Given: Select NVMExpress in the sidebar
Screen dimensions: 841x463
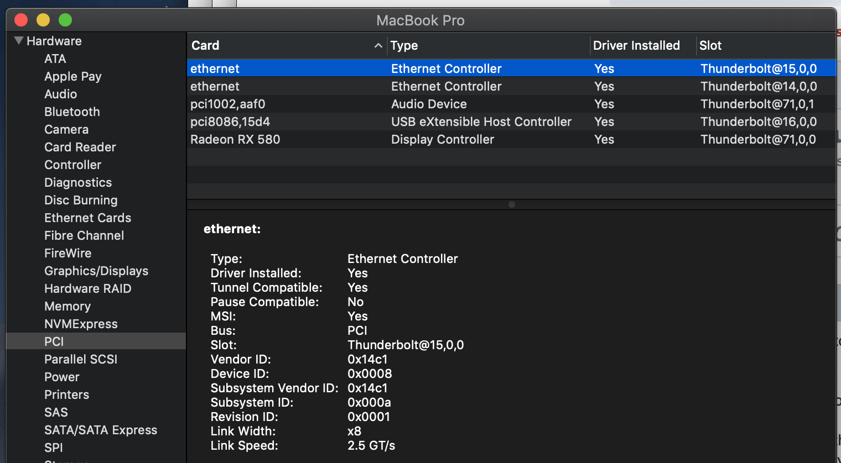Looking at the screenshot, I should pos(81,324).
